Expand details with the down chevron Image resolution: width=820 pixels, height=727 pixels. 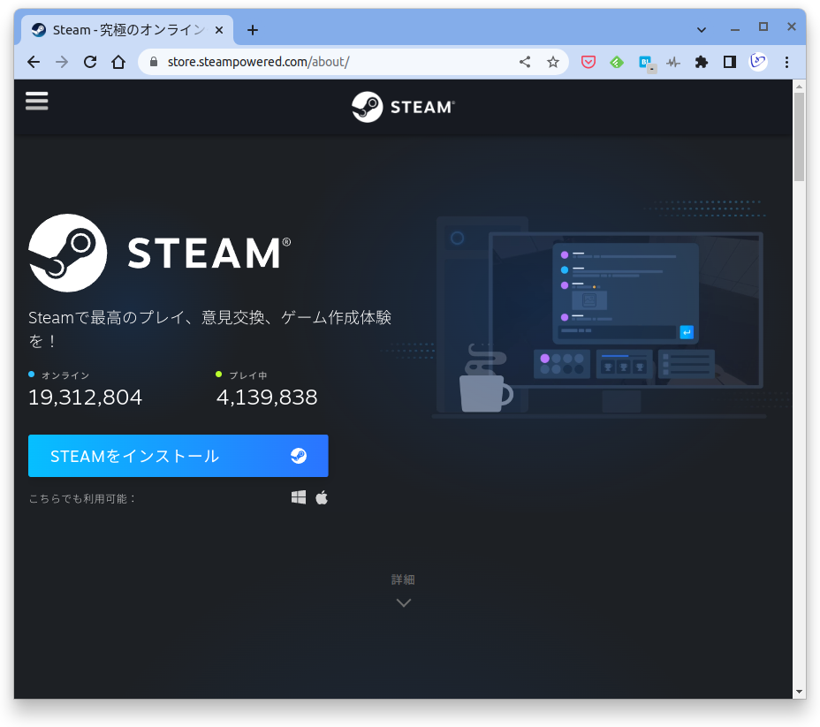[403, 602]
